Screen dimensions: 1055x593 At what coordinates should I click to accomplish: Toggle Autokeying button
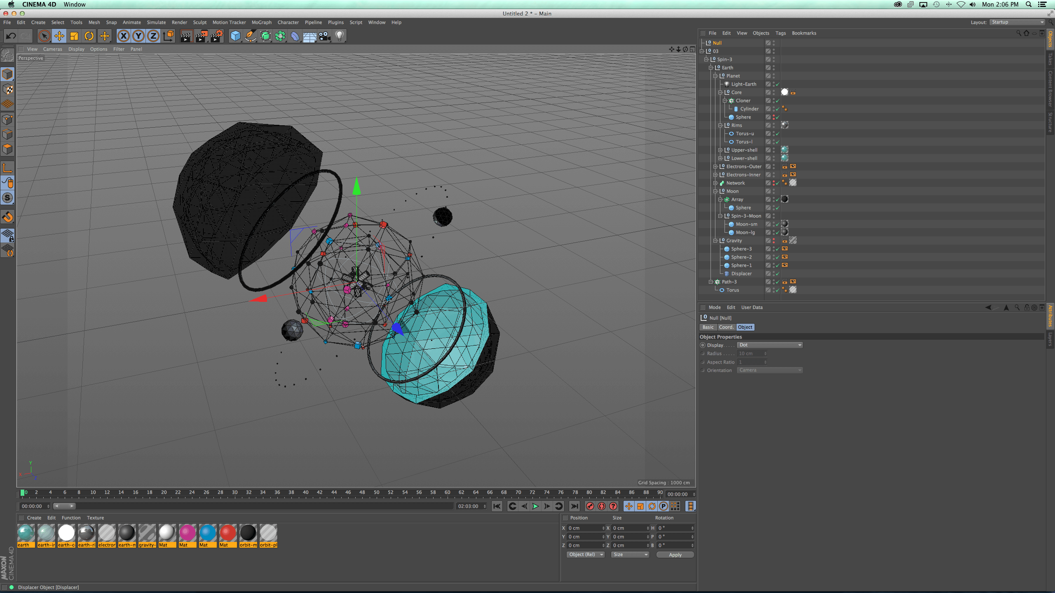point(602,506)
